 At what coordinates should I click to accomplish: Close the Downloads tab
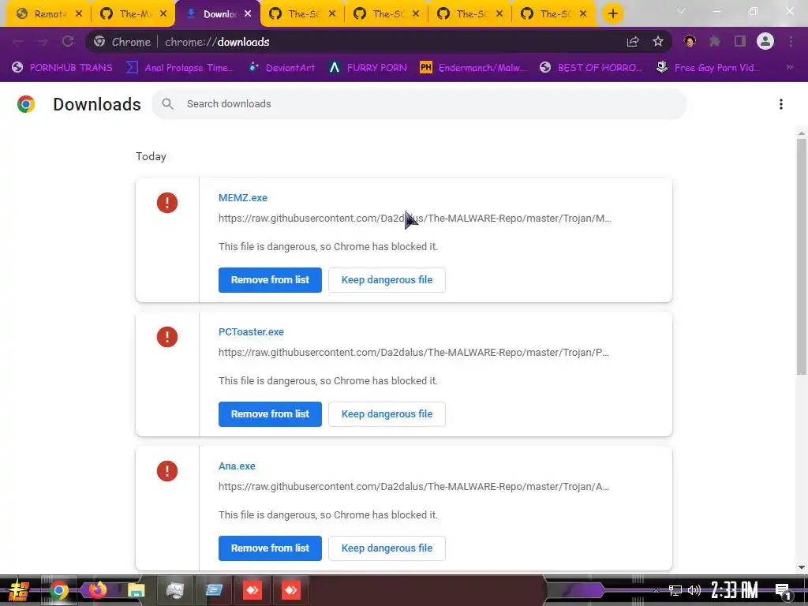(248, 14)
